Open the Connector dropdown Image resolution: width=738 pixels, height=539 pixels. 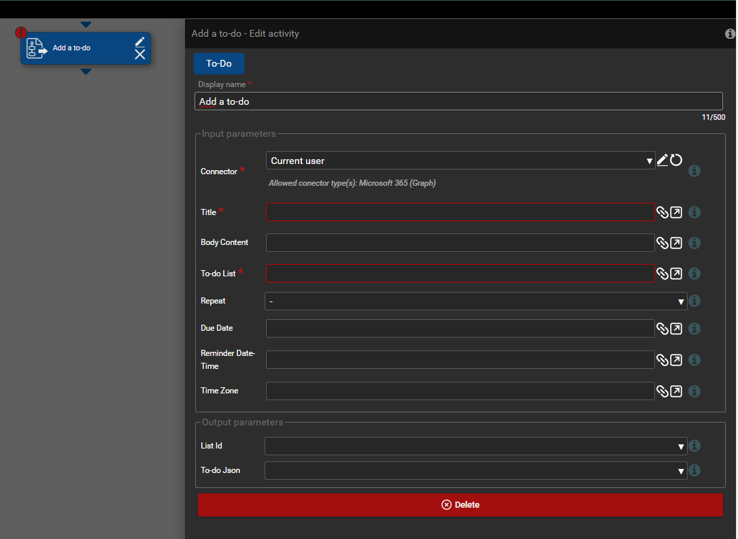460,161
